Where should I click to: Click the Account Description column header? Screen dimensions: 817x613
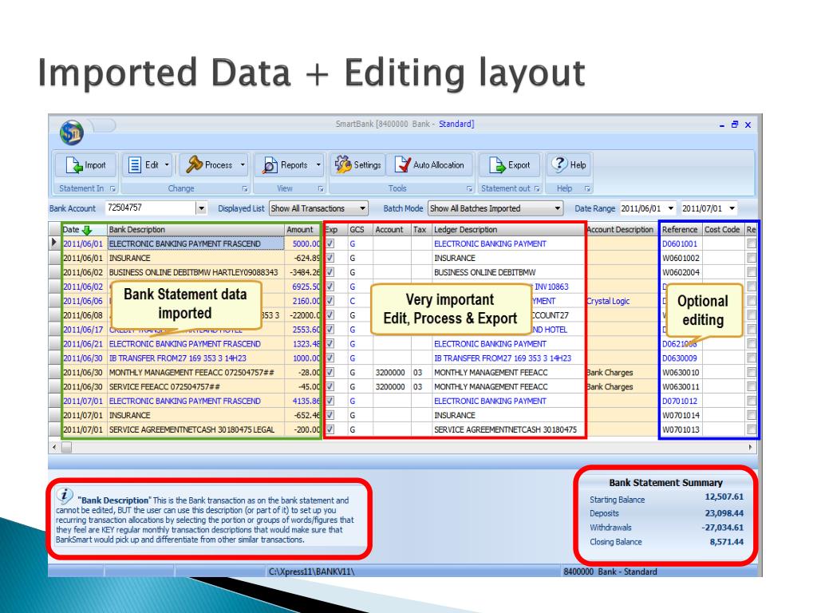pos(620,230)
